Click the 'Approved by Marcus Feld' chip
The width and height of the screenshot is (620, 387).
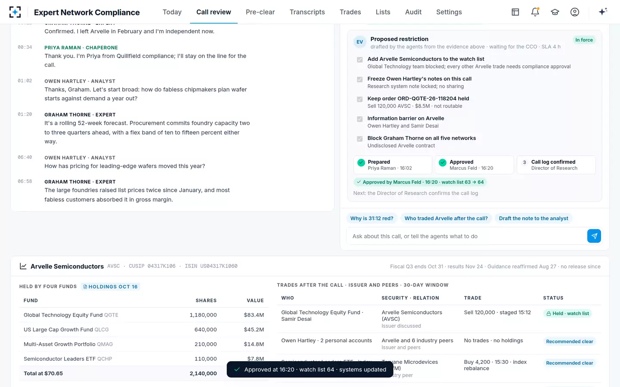pos(420,182)
